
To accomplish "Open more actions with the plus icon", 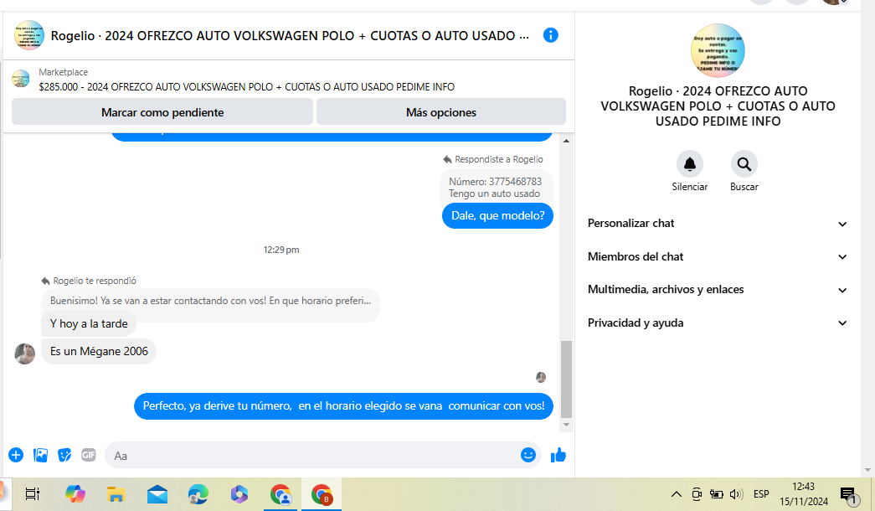I will pos(16,455).
